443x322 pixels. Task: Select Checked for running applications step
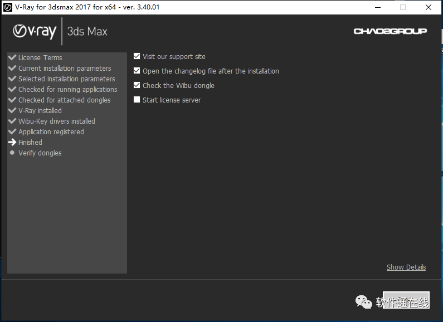pos(68,90)
